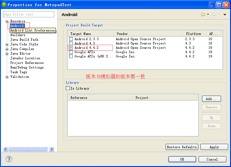Click API level 18 cell
This screenshot has height=167, width=231.
[x=210, y=43]
